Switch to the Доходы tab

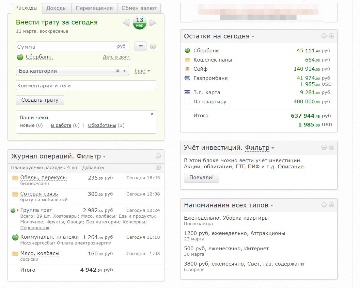57,8
